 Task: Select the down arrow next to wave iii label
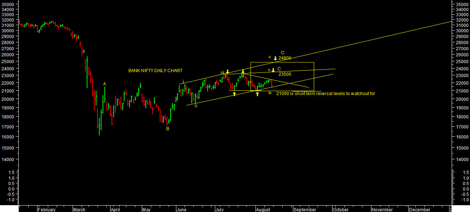(x=227, y=72)
